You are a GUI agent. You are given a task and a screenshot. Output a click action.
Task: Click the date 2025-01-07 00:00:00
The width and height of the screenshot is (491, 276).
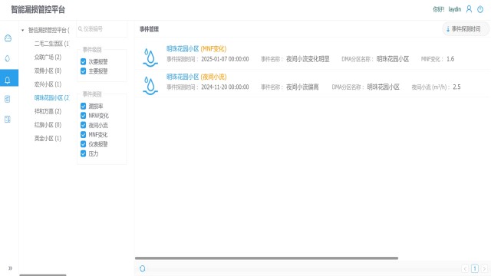click(225, 59)
